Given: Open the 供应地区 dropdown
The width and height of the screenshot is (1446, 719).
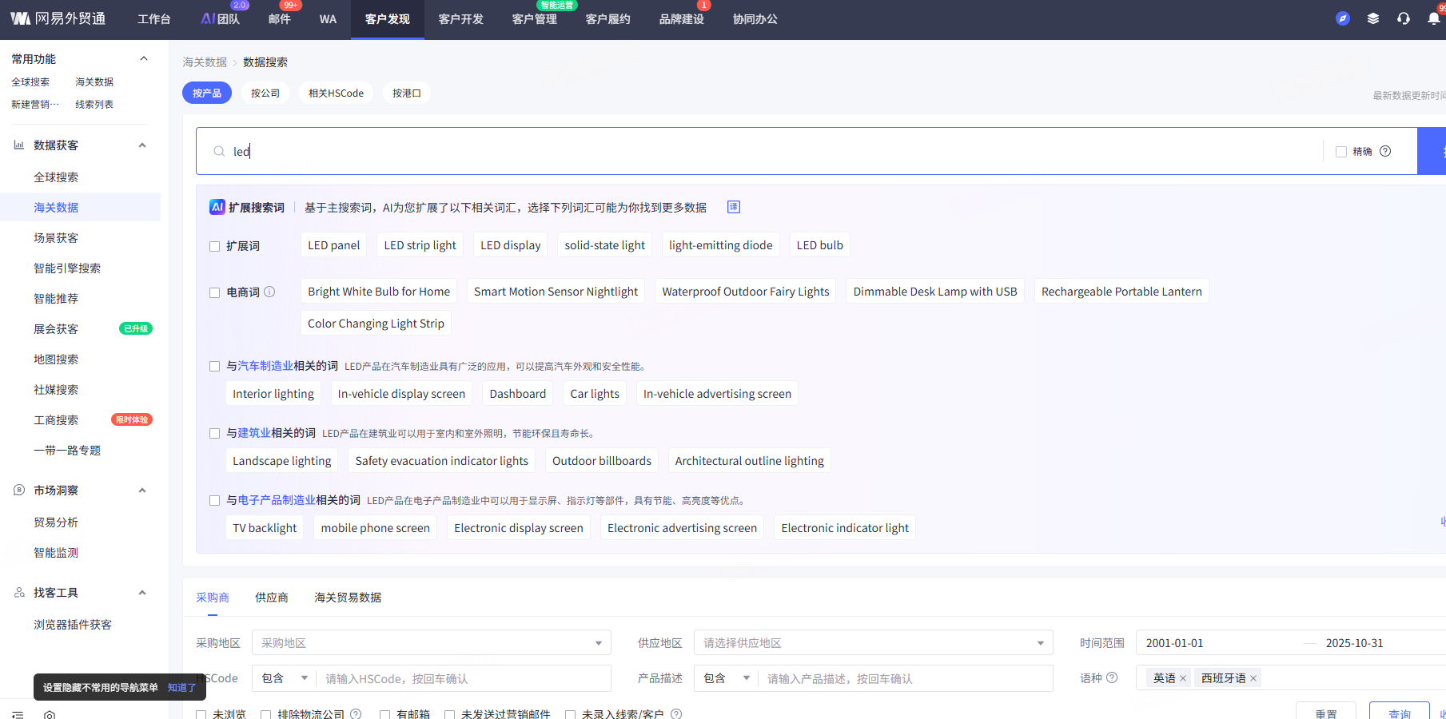Looking at the screenshot, I should tap(873, 643).
